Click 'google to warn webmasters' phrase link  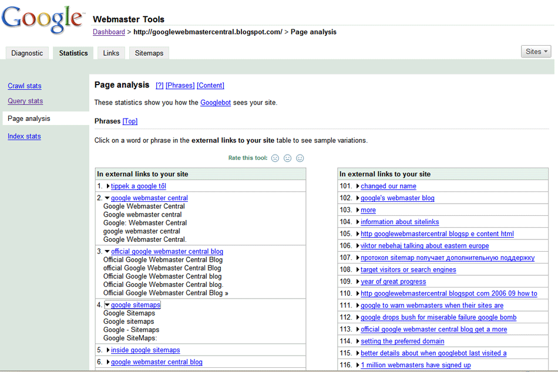pyautogui.click(x=432, y=306)
